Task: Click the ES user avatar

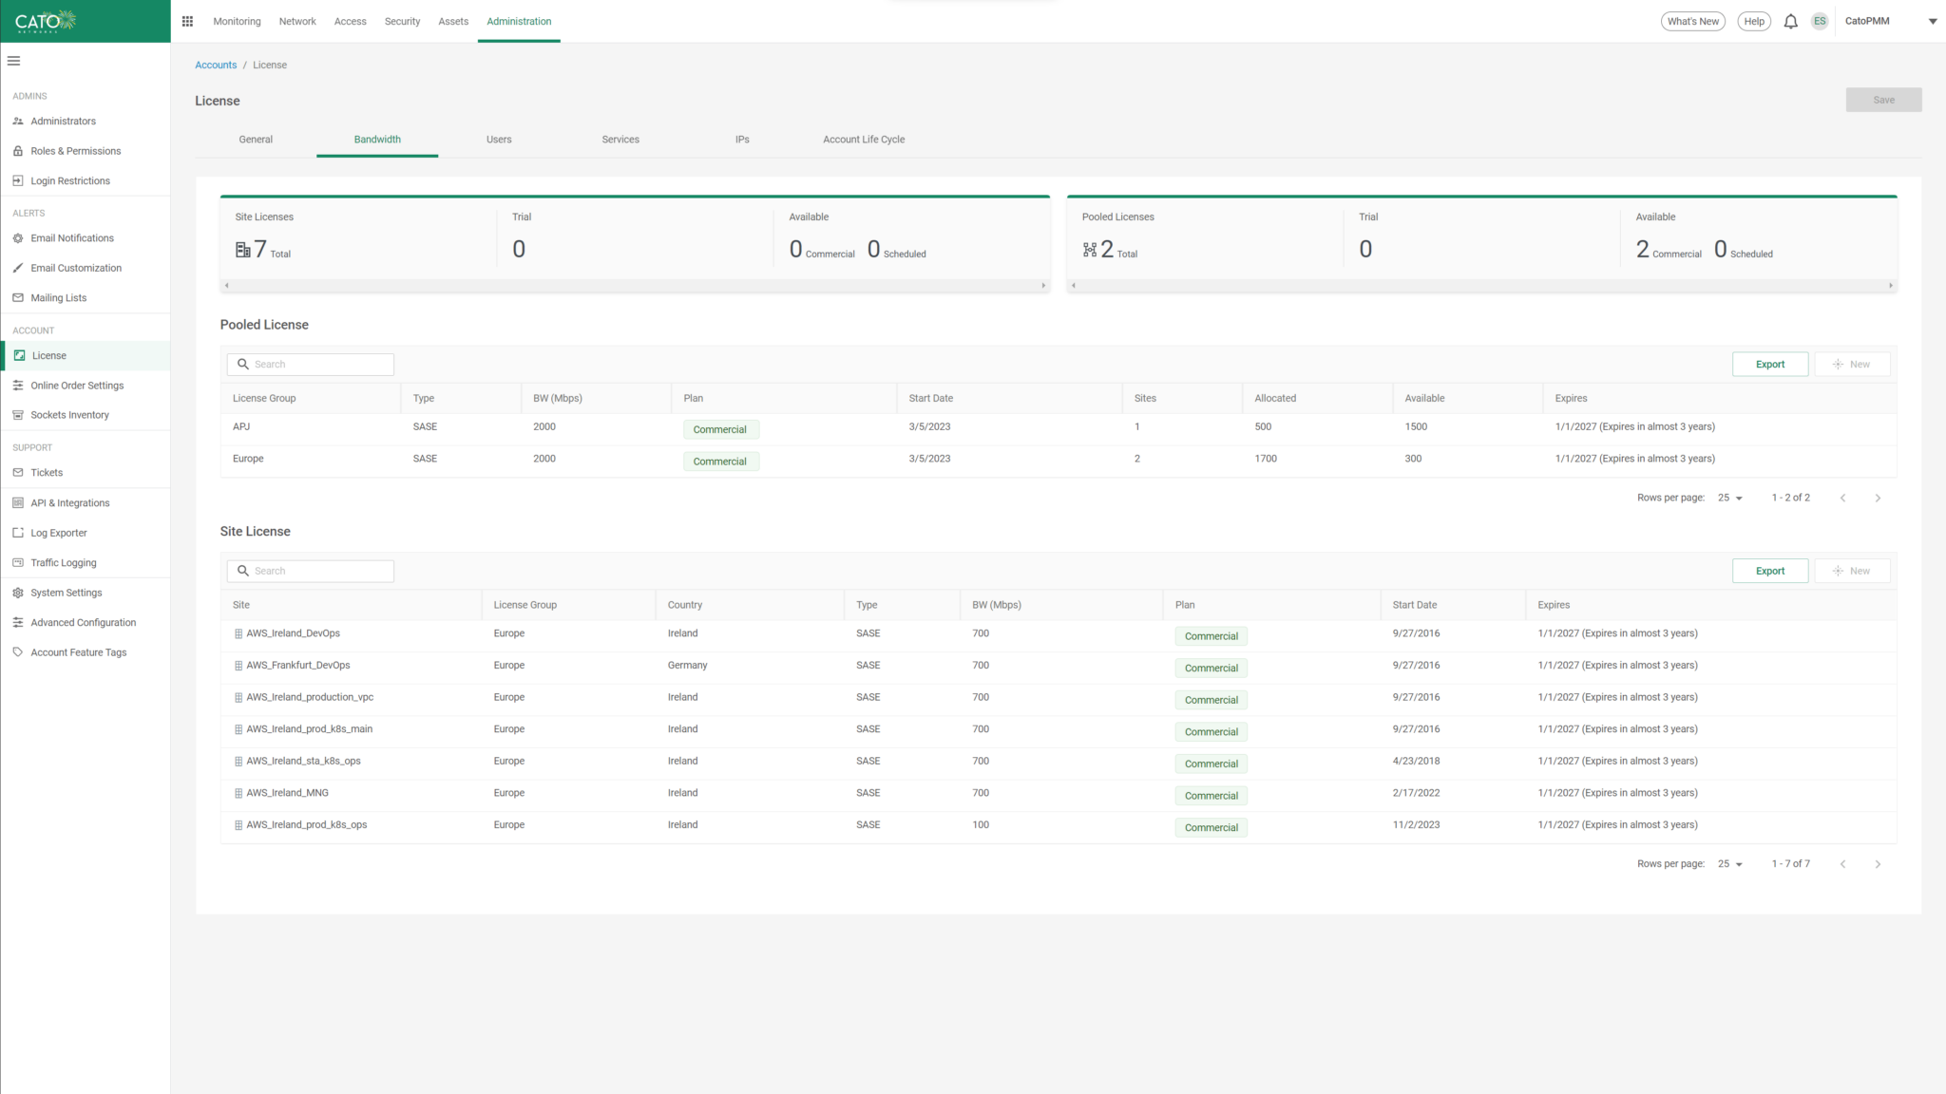Action: click(1820, 21)
